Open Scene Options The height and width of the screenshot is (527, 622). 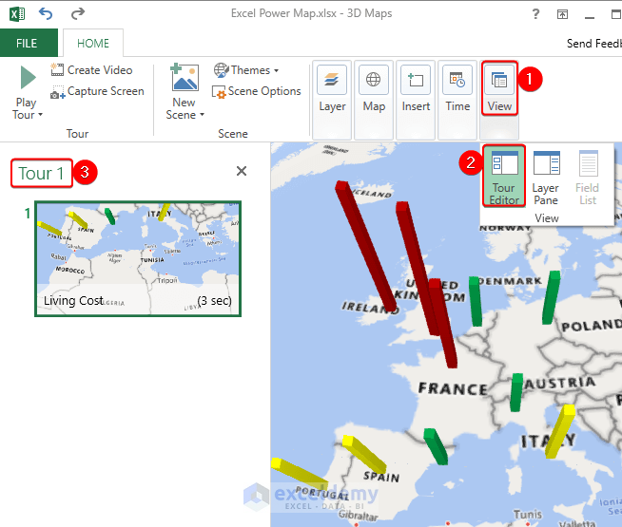click(257, 91)
